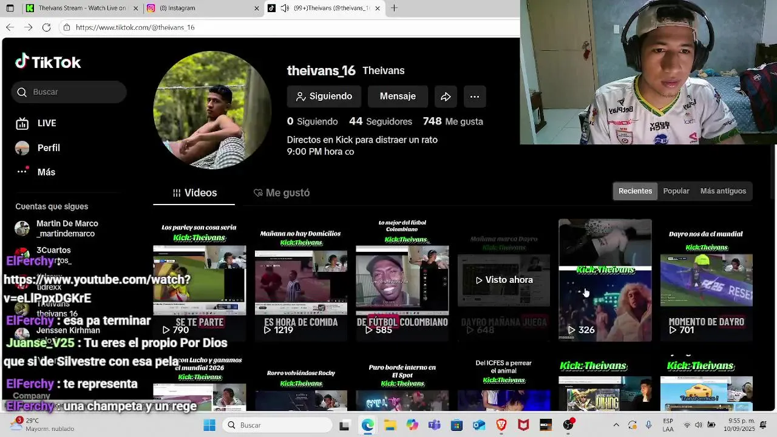Viewport: 777px width, 437px height.
Task: Click the browser back arrow
Action: click(x=10, y=27)
